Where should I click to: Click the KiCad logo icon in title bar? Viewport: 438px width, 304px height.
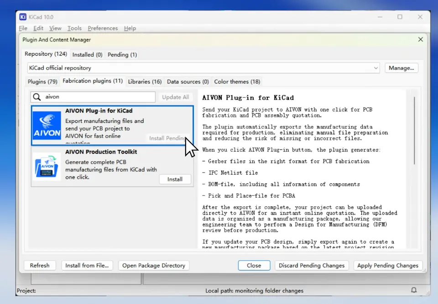pos(23,17)
